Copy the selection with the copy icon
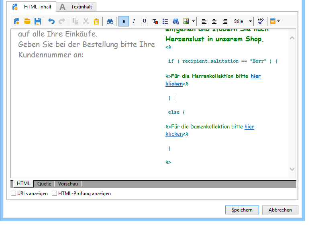This screenshot has height=226, width=312. point(75,21)
